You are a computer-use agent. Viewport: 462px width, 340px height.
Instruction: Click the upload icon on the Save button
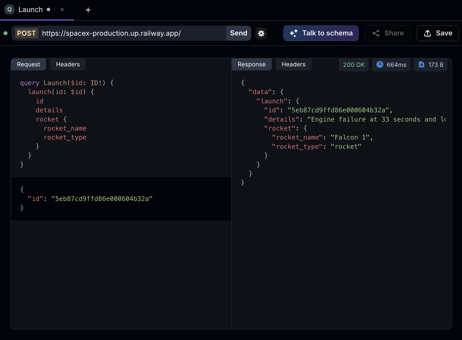[428, 33]
